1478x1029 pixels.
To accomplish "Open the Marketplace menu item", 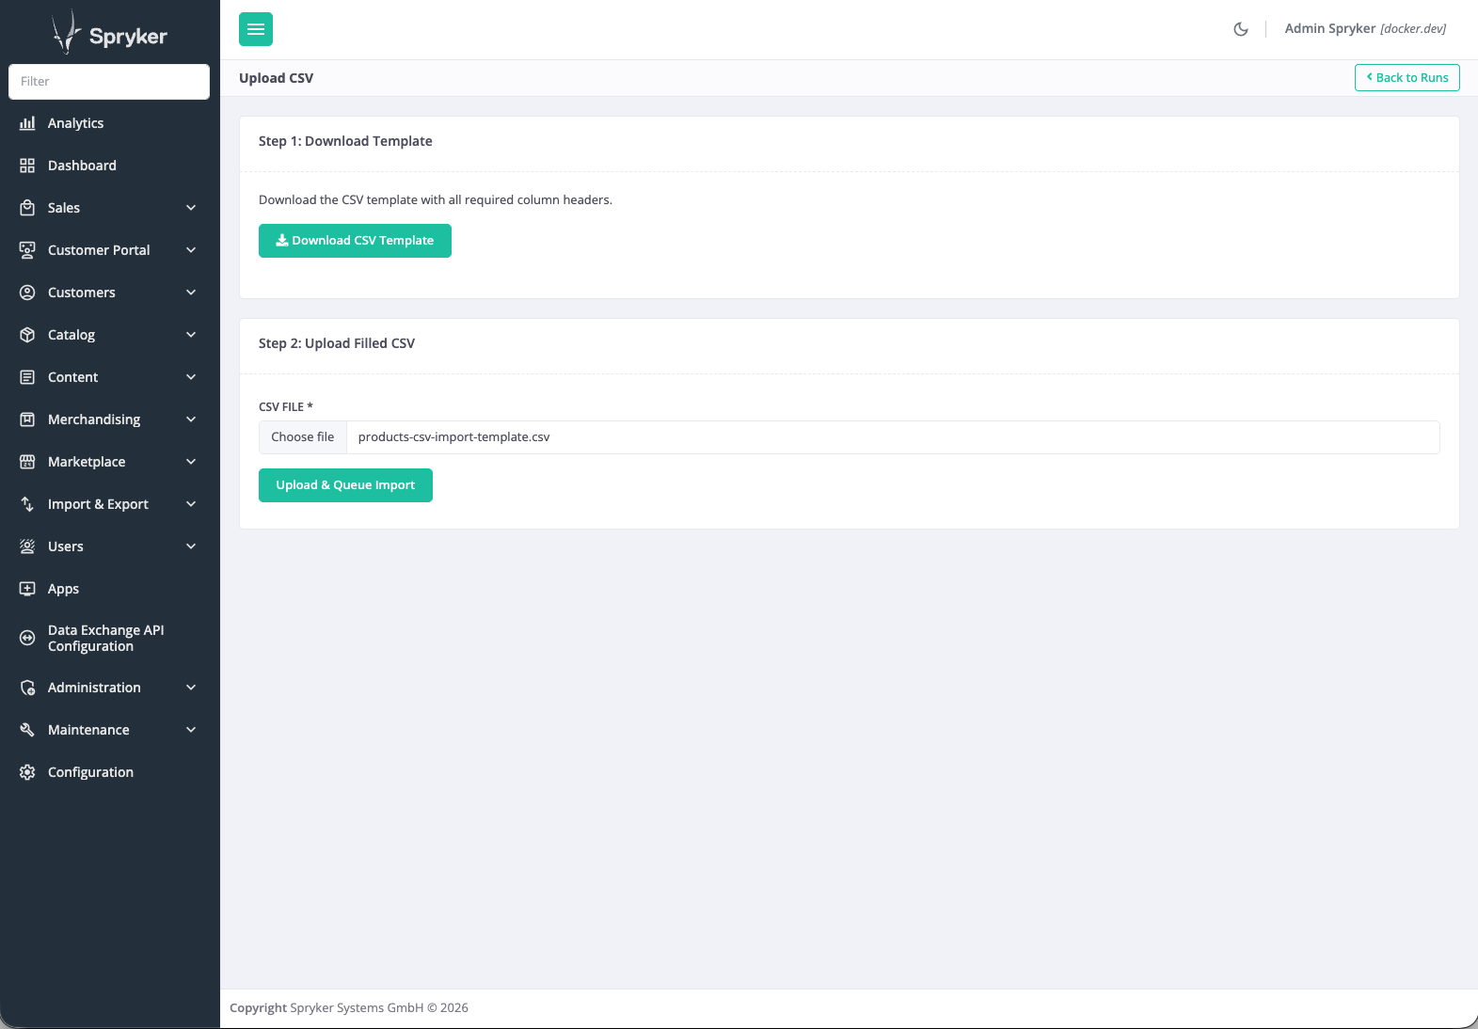I will (87, 462).
